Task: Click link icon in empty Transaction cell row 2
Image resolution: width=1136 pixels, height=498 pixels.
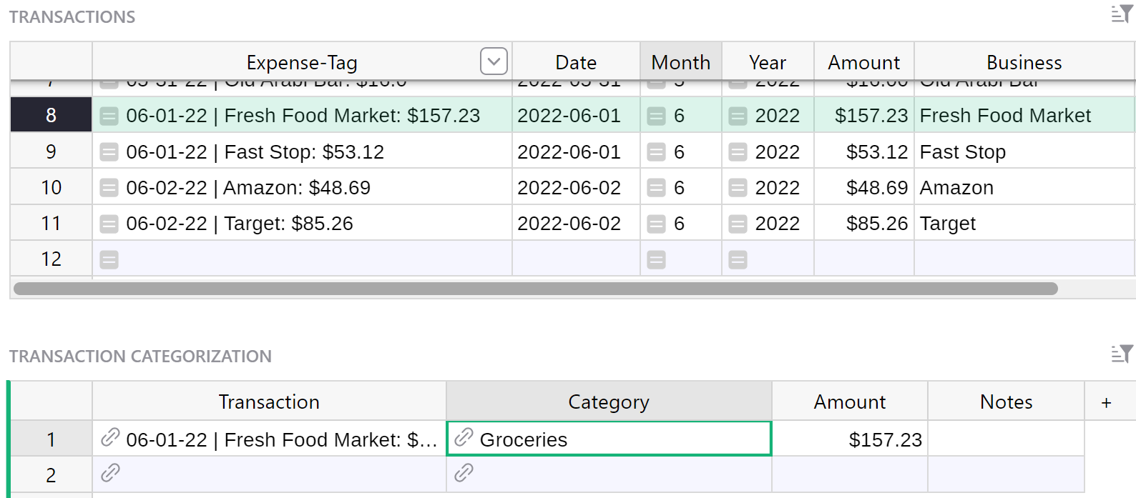Action: (109, 472)
